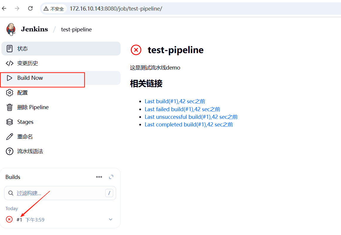The image size is (341, 235).
Task: Open the Last build (#1) link
Action: point(175,102)
